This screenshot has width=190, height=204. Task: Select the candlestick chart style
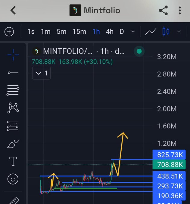[166, 32]
